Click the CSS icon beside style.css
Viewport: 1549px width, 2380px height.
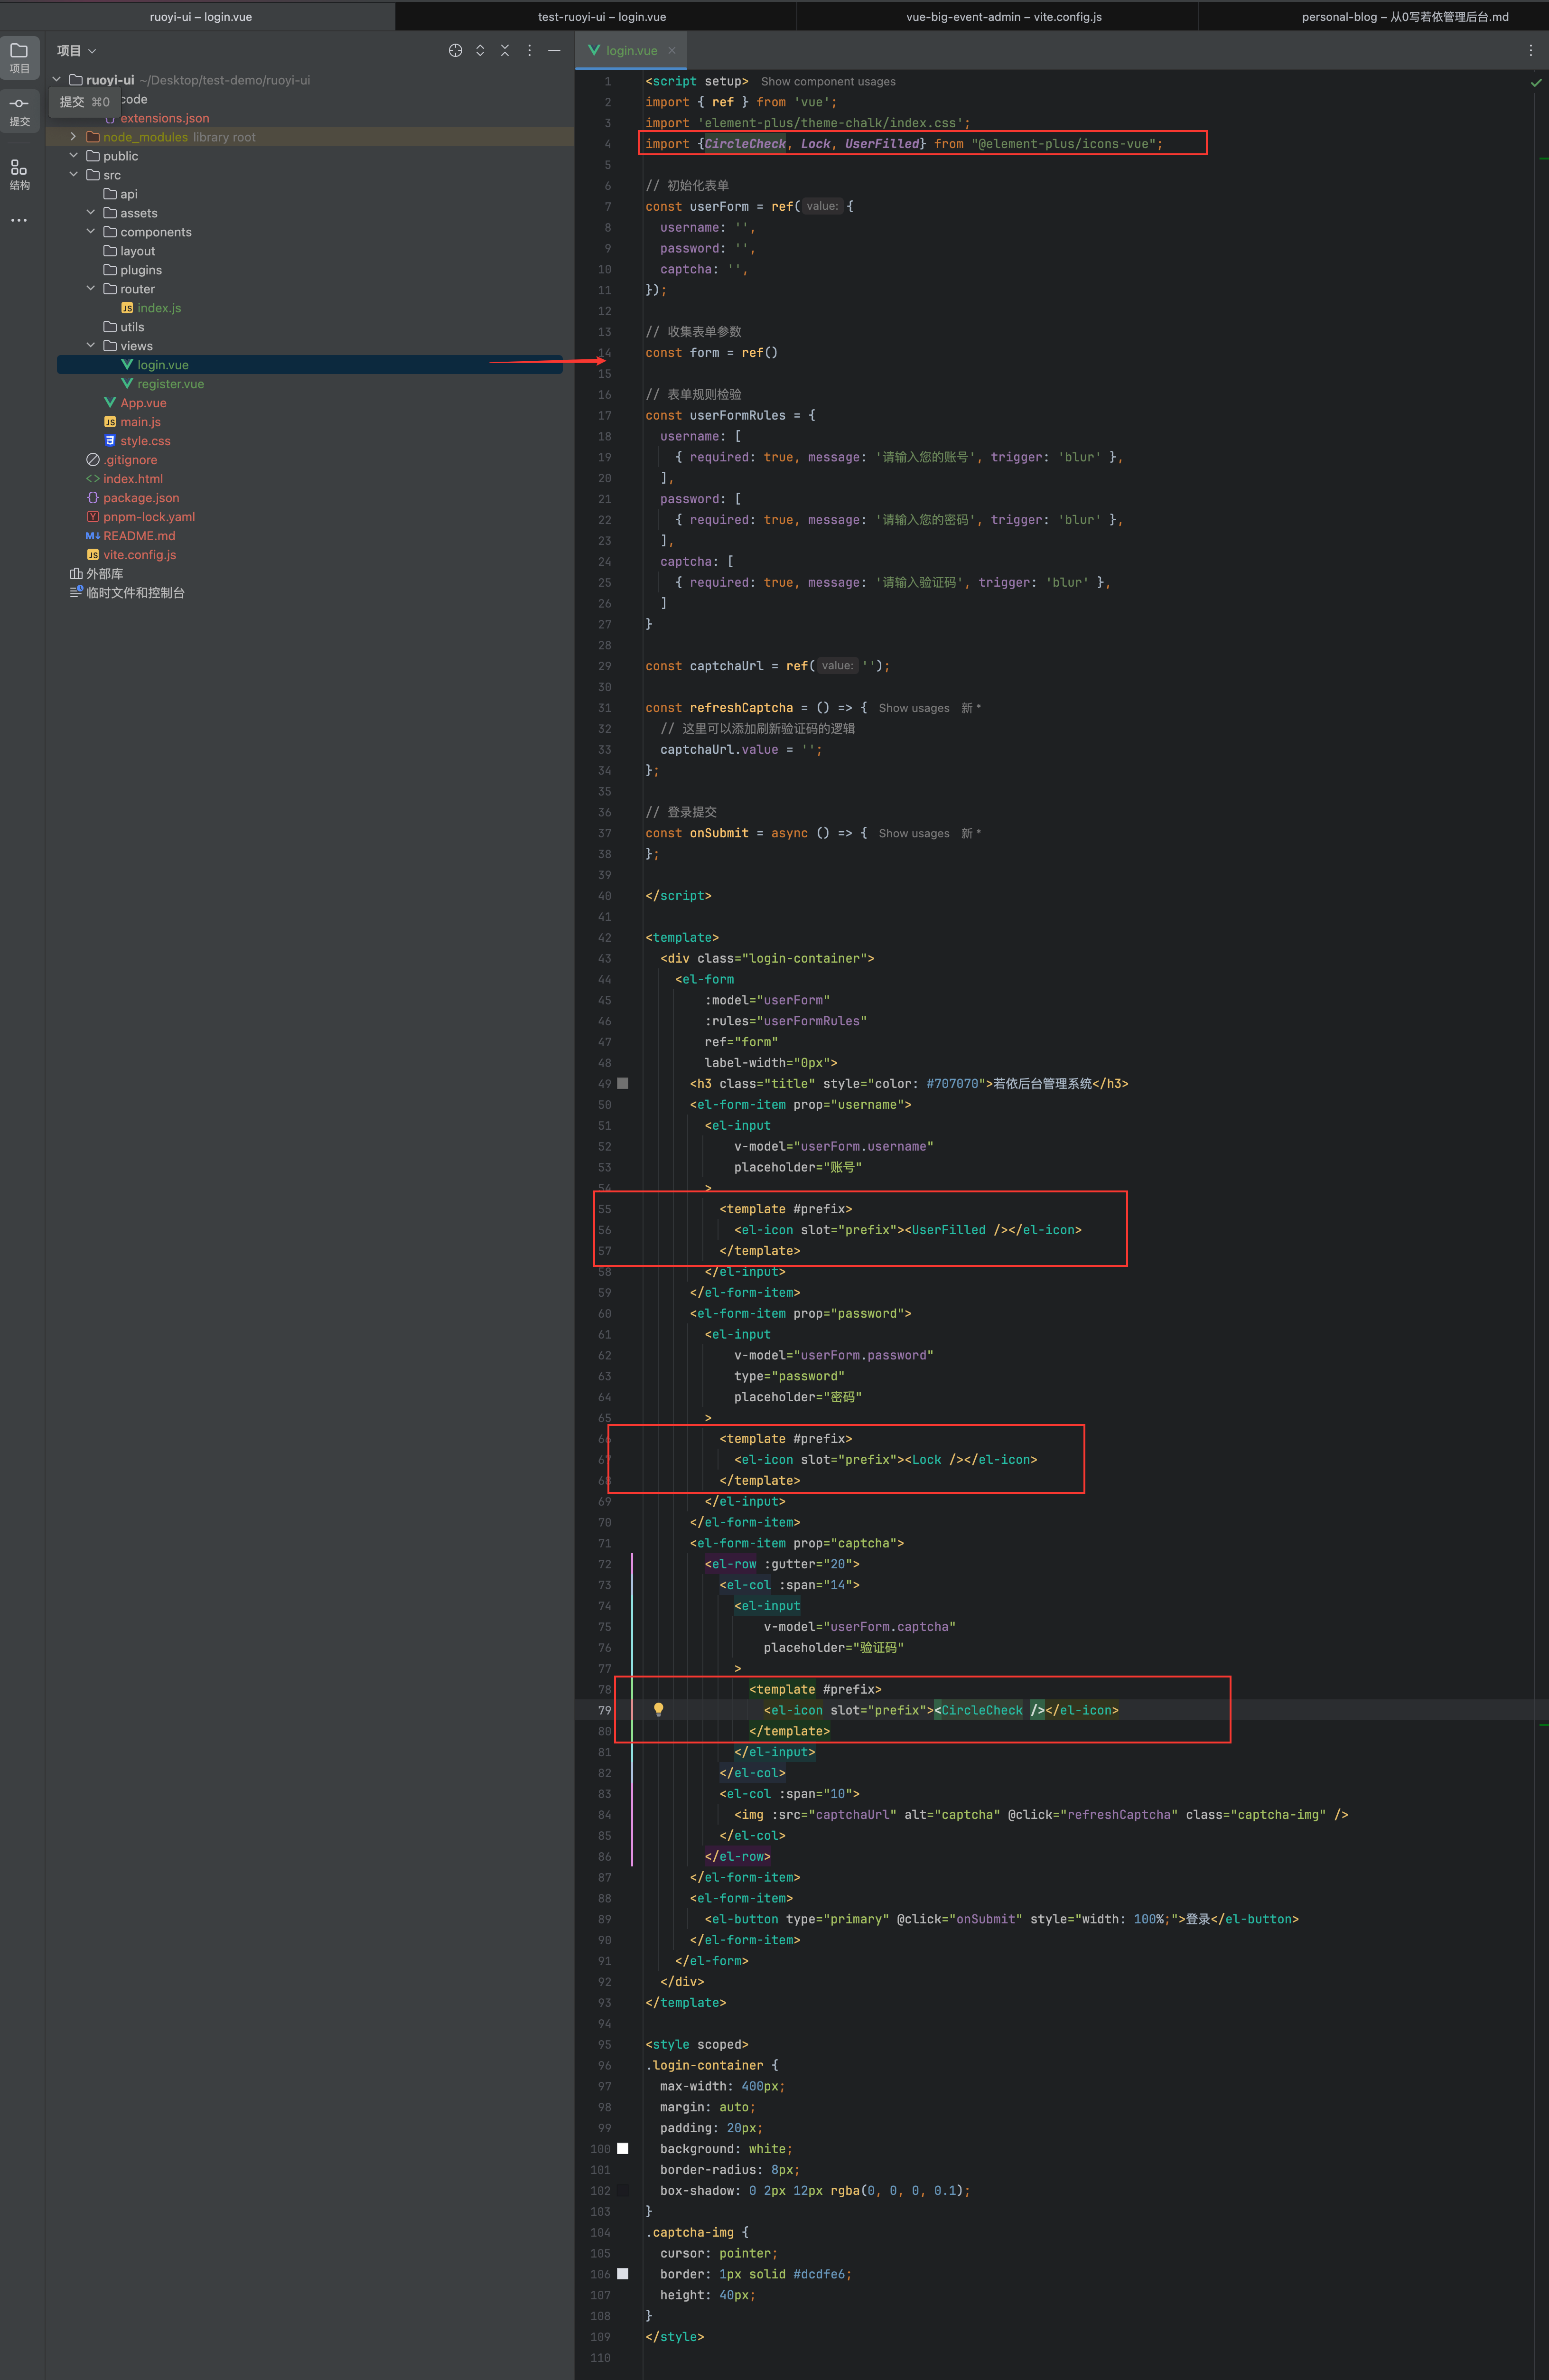110,440
